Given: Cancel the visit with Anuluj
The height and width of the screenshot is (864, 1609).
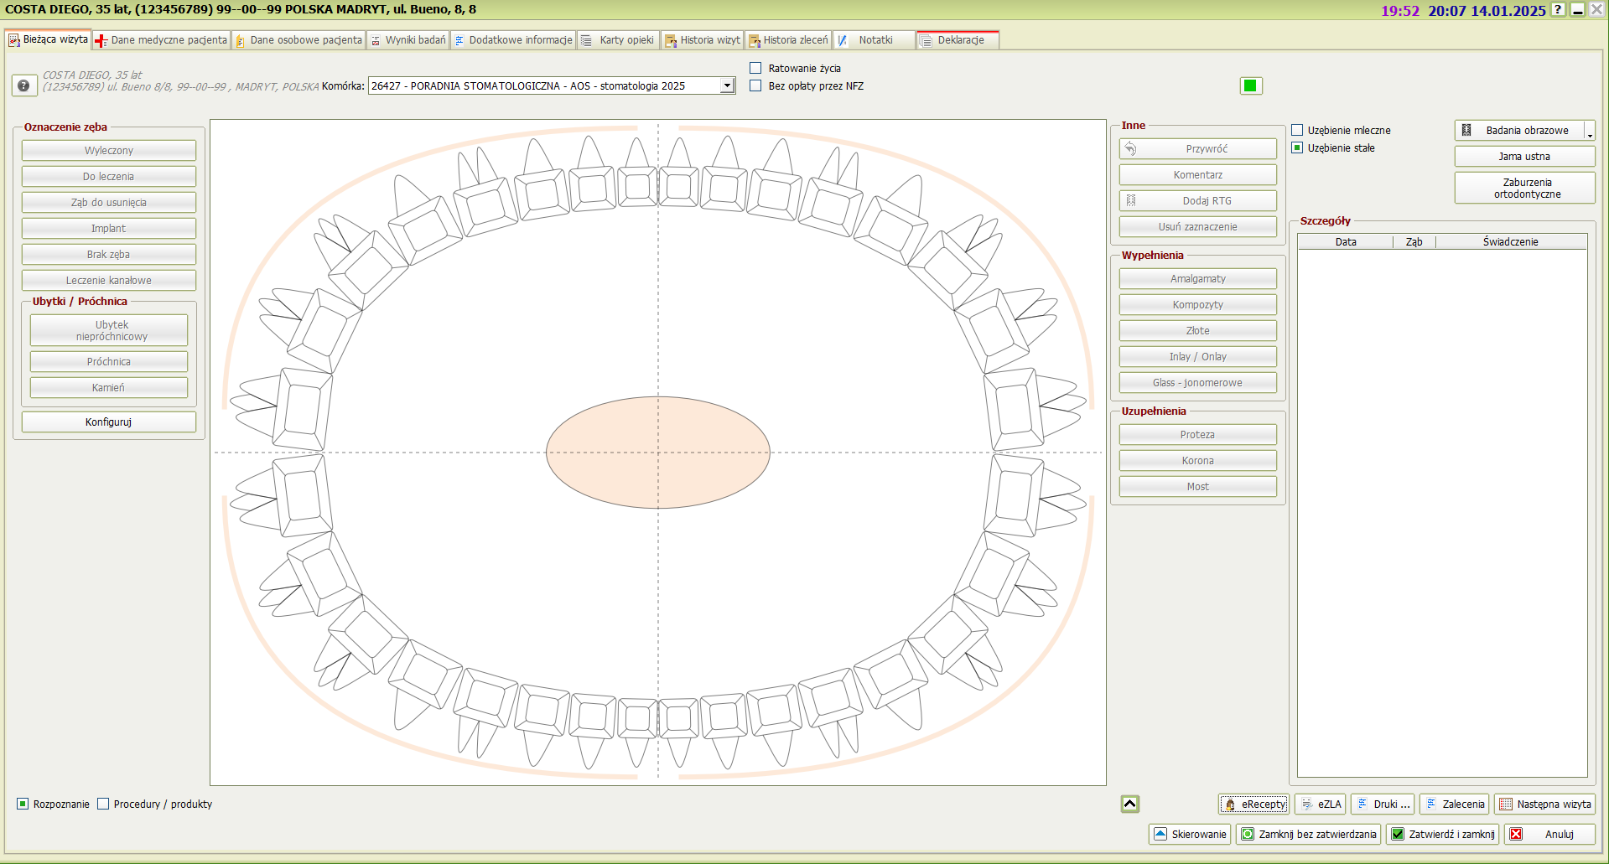Looking at the screenshot, I should click(x=1549, y=834).
